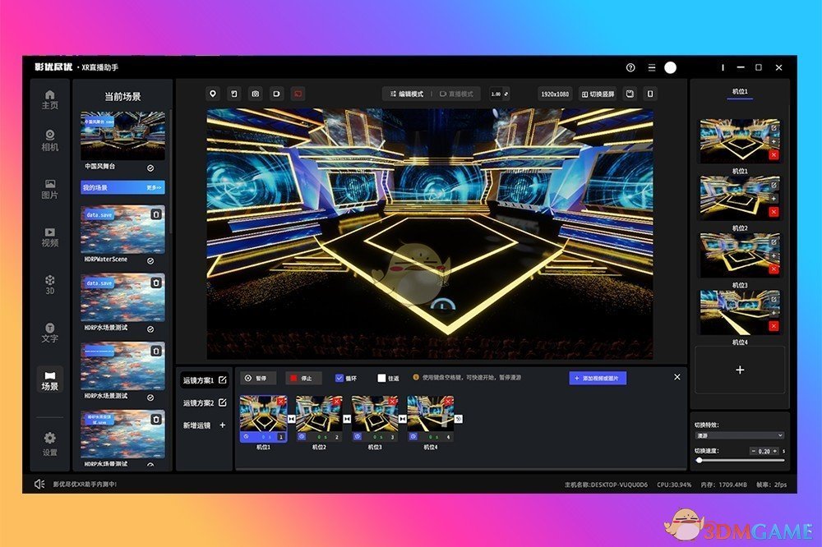Click the 添加视频或图片 button

(x=598, y=378)
